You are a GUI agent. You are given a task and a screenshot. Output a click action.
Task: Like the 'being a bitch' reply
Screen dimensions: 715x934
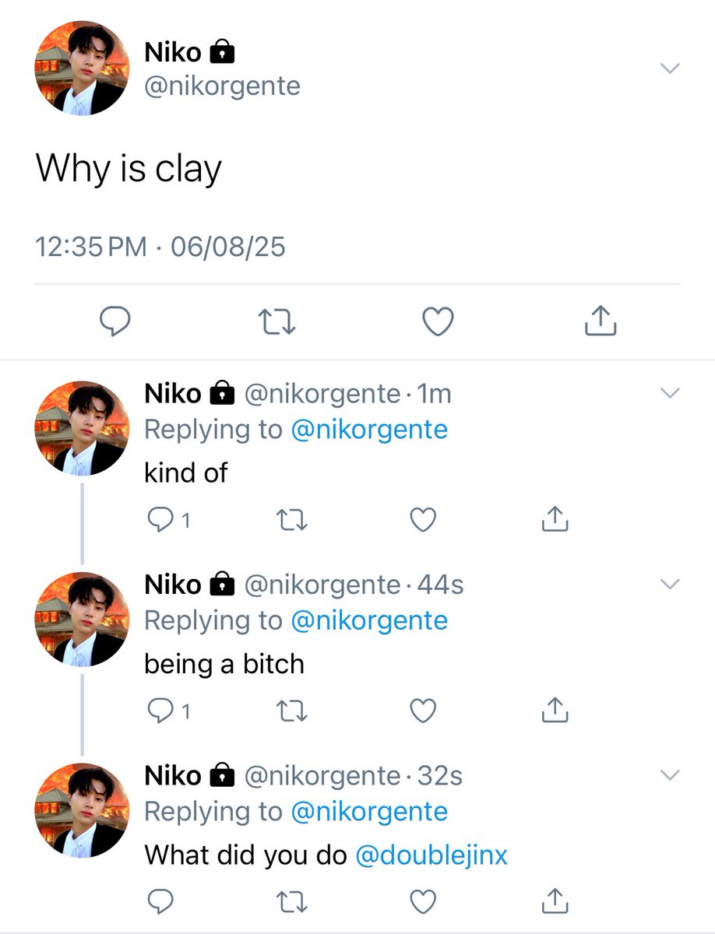click(x=423, y=711)
